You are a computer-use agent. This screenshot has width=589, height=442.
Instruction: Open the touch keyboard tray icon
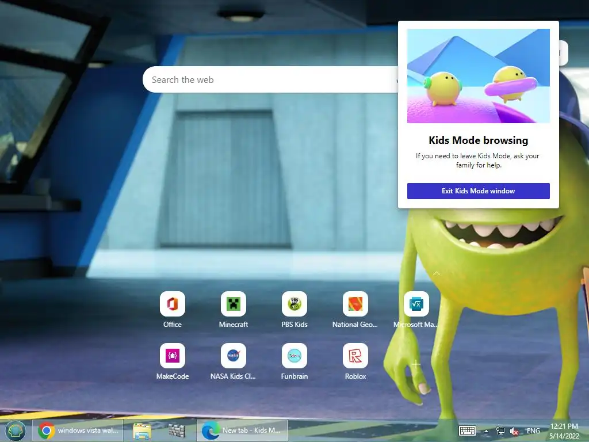[467, 430]
